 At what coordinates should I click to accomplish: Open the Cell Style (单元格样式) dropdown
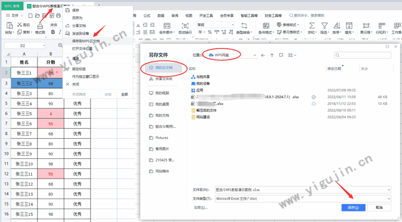click(290, 32)
